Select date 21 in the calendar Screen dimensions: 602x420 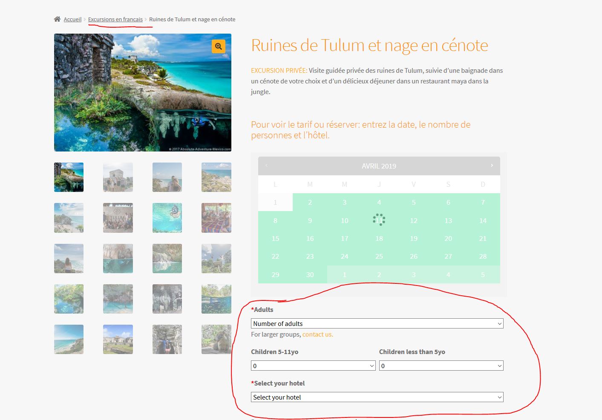[483, 238]
